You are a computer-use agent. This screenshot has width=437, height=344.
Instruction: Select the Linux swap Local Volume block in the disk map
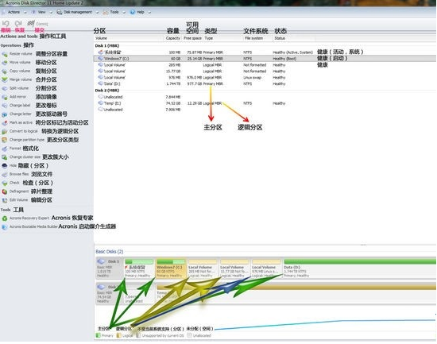point(266,269)
